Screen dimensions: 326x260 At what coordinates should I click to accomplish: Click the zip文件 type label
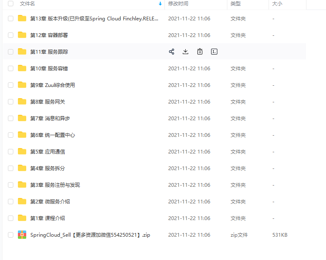(239, 235)
